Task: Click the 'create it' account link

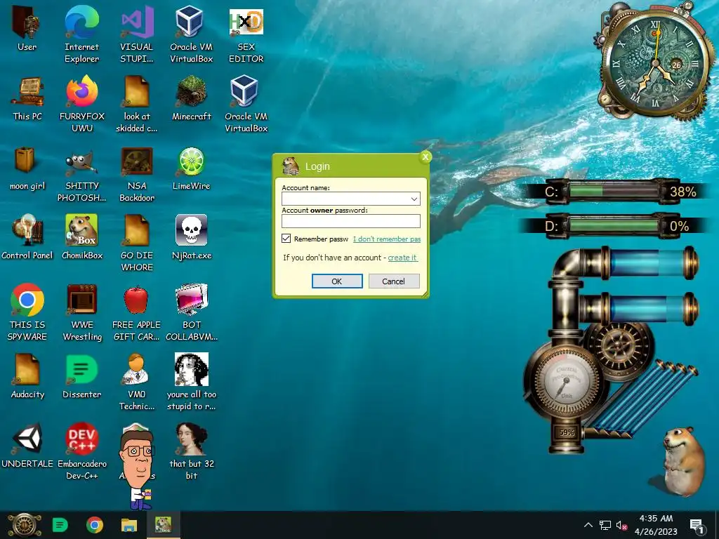Action: click(x=402, y=258)
